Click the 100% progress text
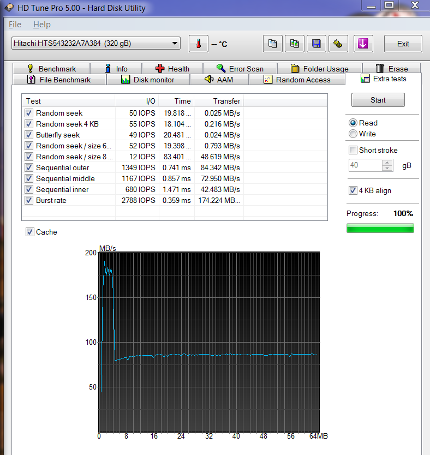The height and width of the screenshot is (455, 430). click(403, 213)
